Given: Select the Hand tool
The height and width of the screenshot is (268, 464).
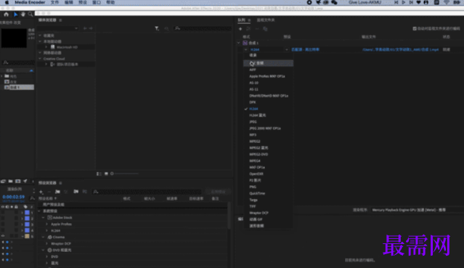Looking at the screenshot, I should click(23, 15).
